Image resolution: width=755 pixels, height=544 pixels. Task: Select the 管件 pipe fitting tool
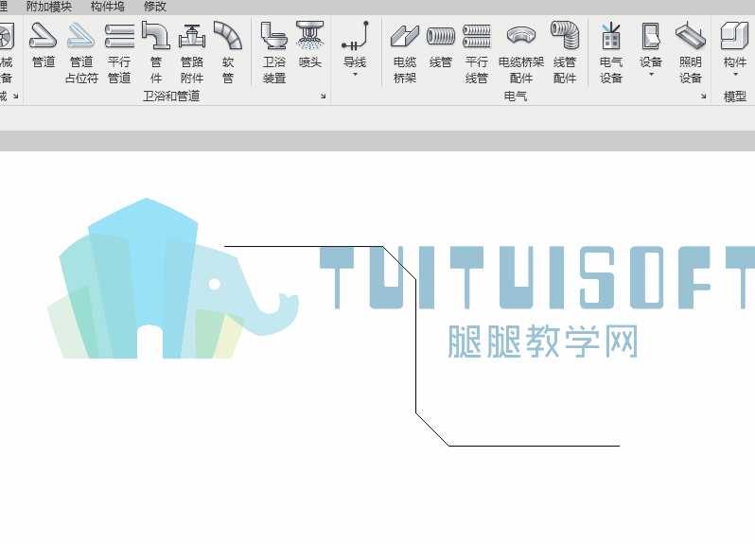(156, 52)
